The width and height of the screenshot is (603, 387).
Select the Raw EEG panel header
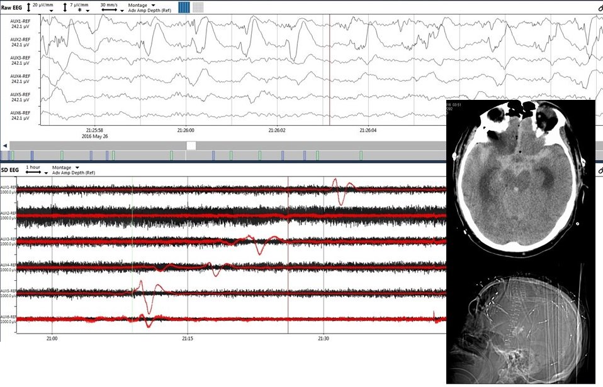click(x=13, y=7)
